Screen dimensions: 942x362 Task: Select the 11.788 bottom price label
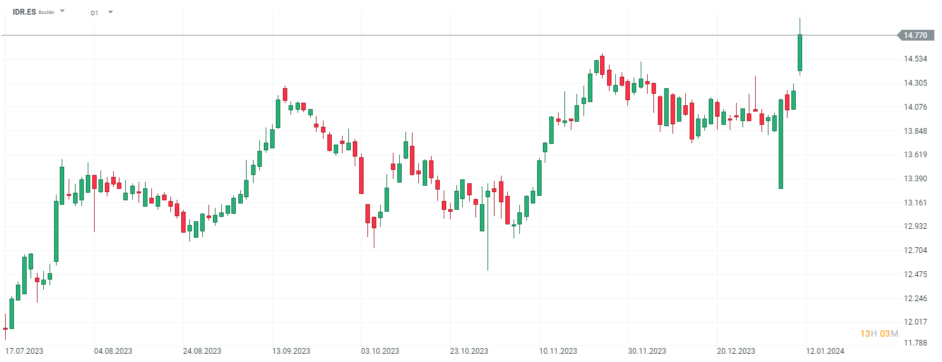[915, 343]
